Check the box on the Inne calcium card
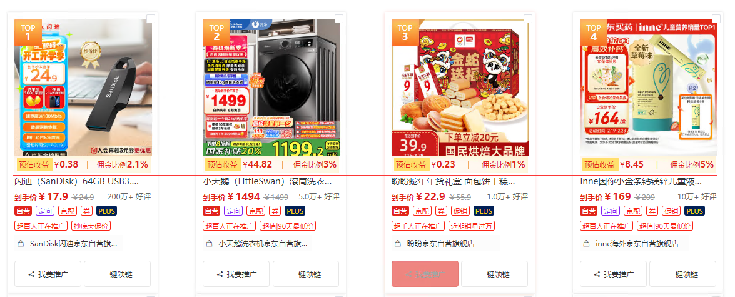The height and width of the screenshot is (297, 735). point(716,19)
